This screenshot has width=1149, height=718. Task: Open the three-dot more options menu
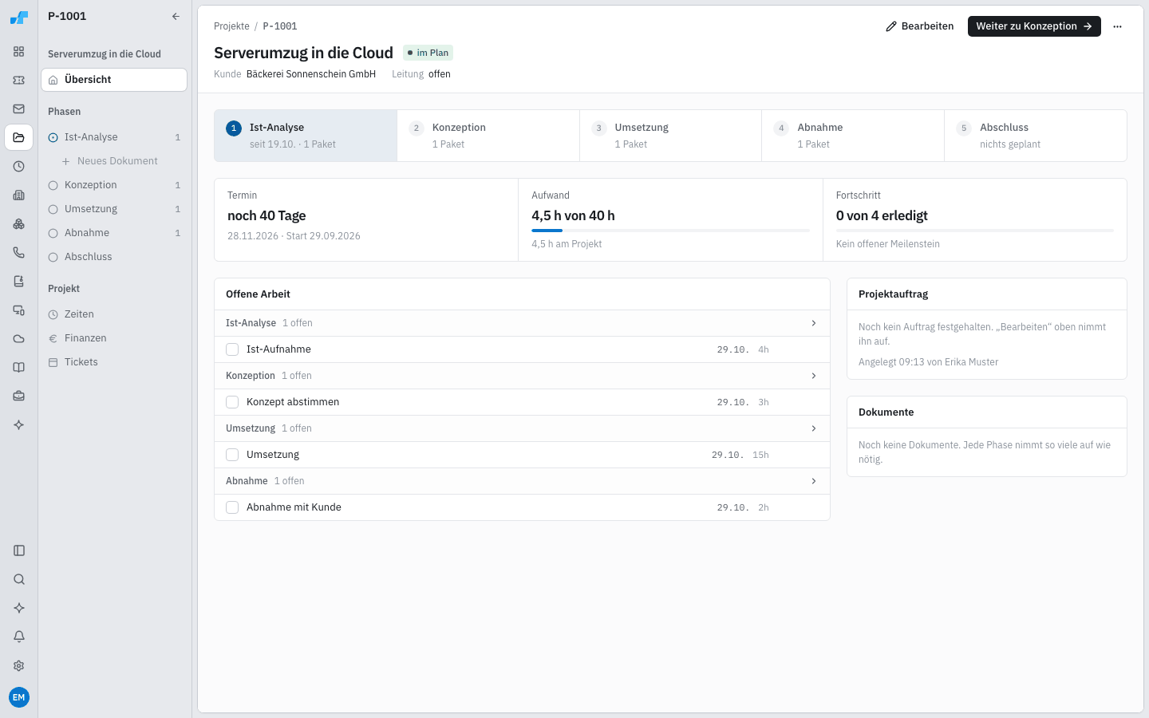click(1117, 26)
